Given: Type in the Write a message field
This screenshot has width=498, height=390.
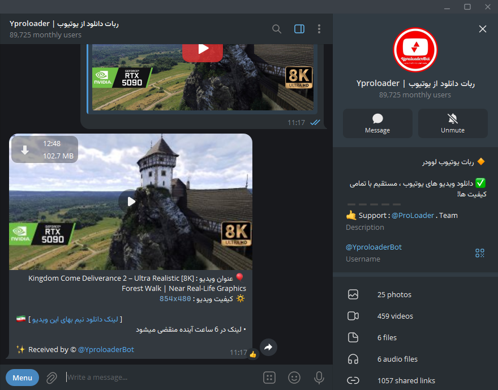Looking at the screenshot, I should click(x=158, y=378).
